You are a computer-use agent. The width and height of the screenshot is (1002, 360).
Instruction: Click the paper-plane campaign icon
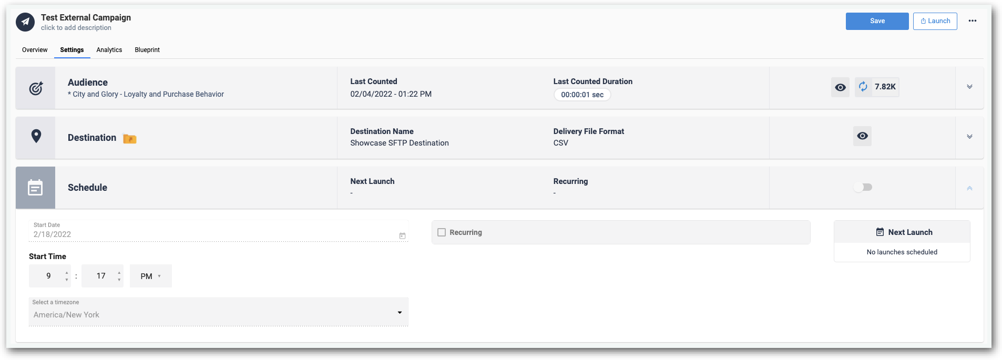pyautogui.click(x=25, y=22)
